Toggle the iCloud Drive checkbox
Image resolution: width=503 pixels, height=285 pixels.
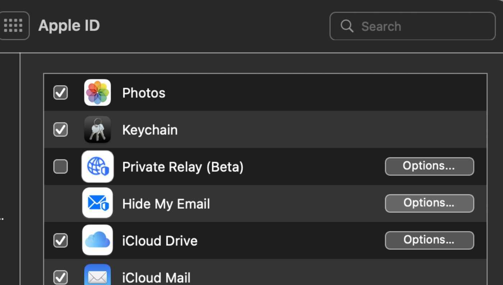coord(60,240)
